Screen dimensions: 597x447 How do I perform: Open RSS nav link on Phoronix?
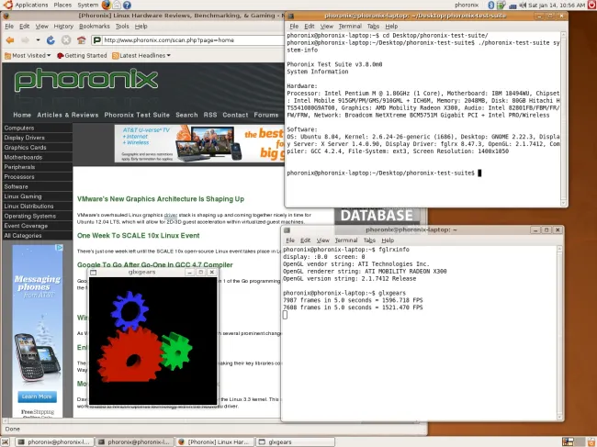[x=210, y=115]
